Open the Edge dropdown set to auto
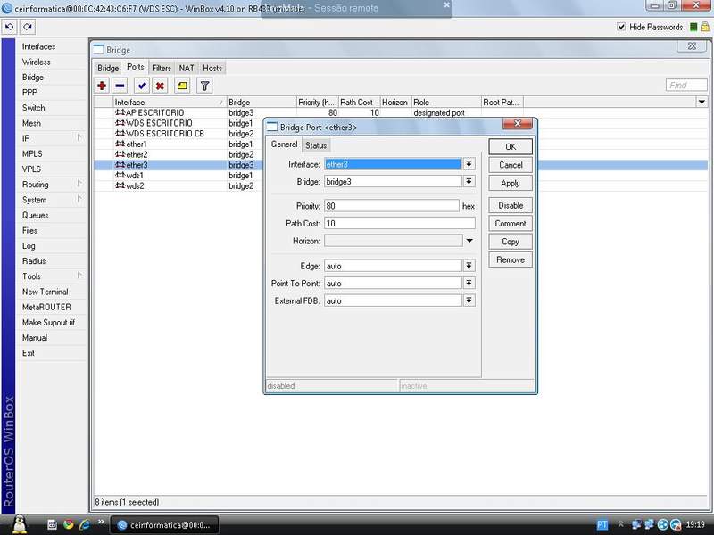The height and width of the screenshot is (535, 714). 469,266
